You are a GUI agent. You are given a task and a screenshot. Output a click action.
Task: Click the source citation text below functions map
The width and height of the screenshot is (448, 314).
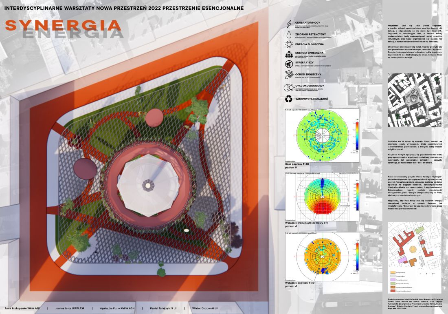click(x=415, y=303)
